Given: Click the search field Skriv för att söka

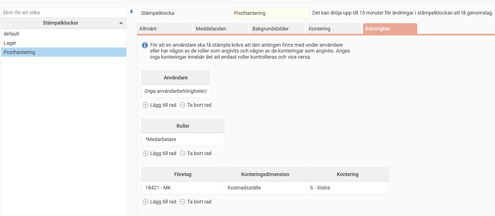Looking at the screenshot, I should tap(64, 13).
